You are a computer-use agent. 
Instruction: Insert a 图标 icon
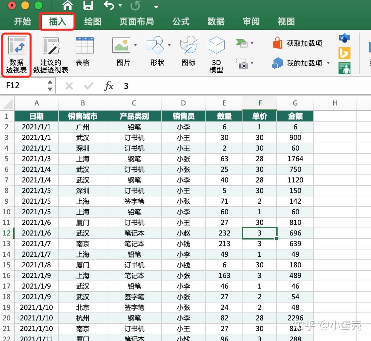click(188, 51)
